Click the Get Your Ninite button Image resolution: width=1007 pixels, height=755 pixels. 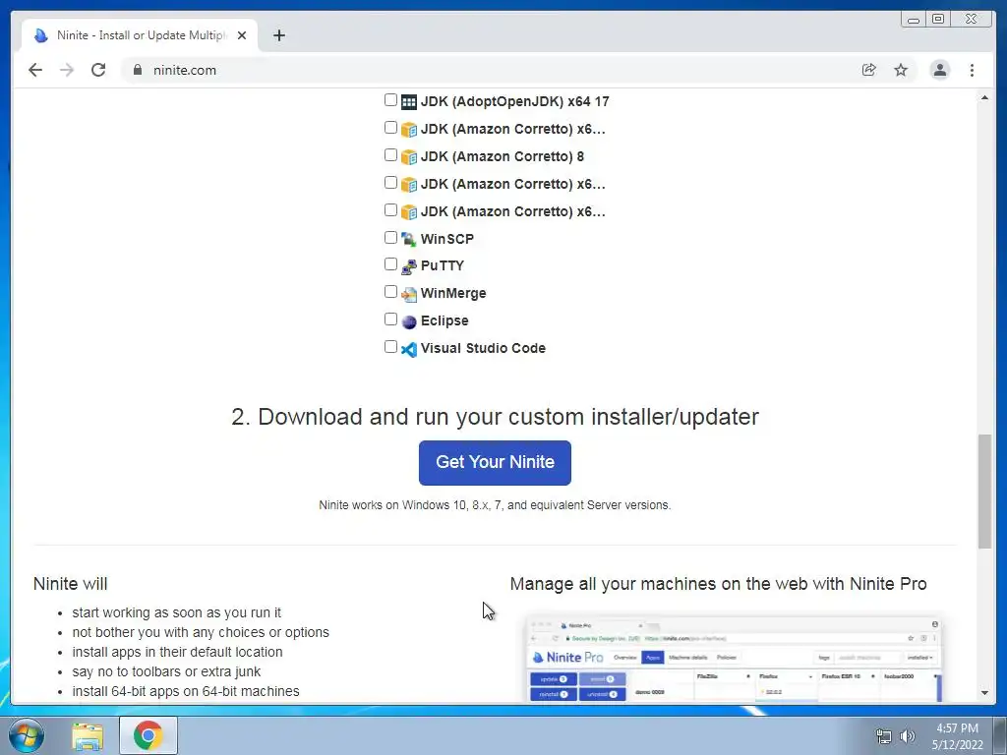tap(495, 462)
